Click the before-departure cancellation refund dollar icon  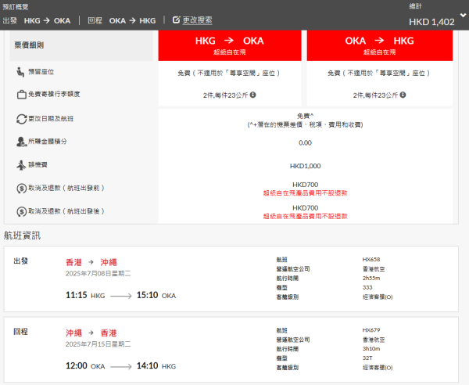pos(22,189)
